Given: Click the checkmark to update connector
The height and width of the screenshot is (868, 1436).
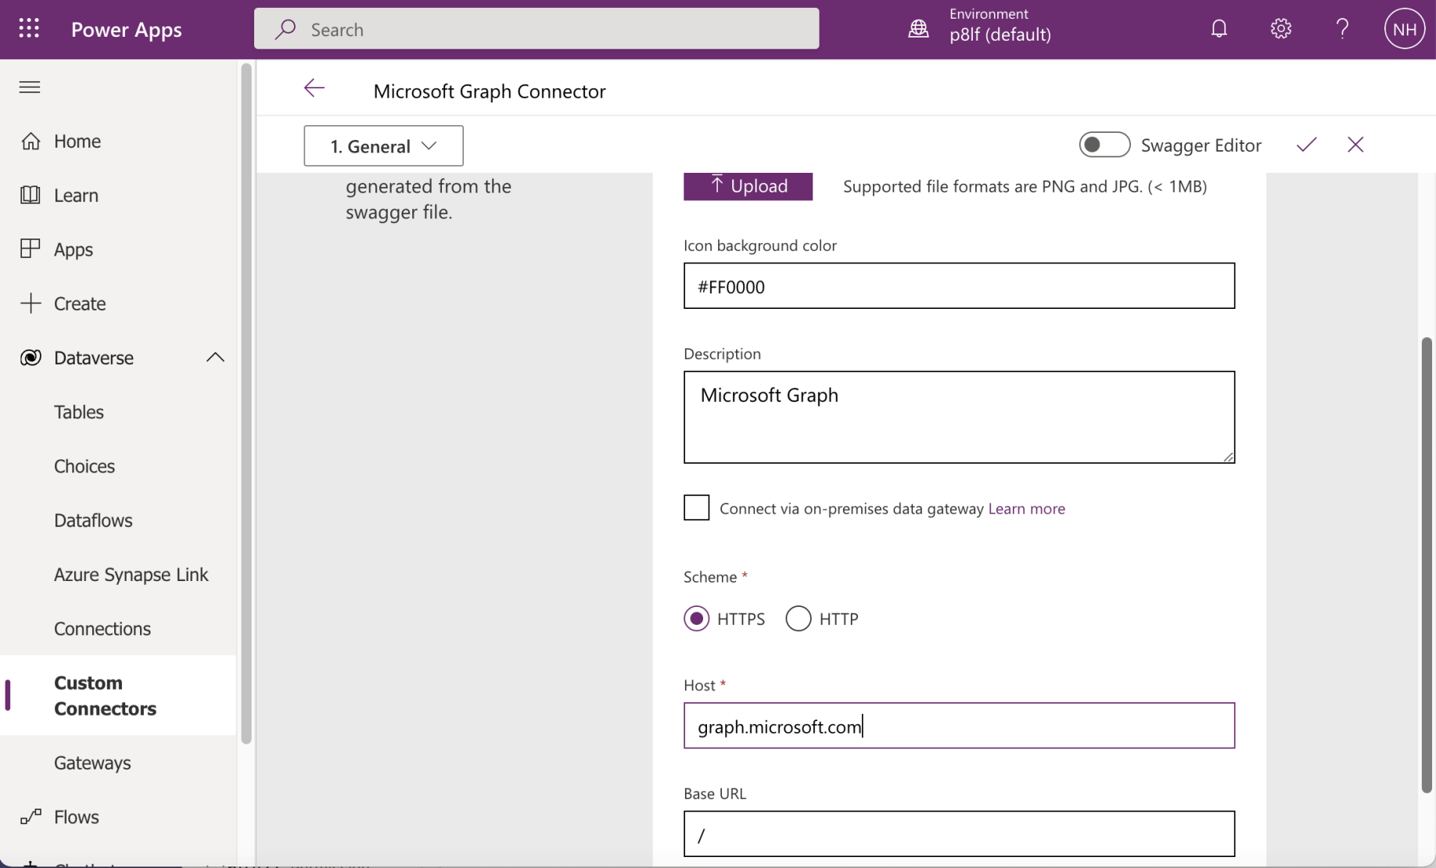Looking at the screenshot, I should coord(1306,145).
